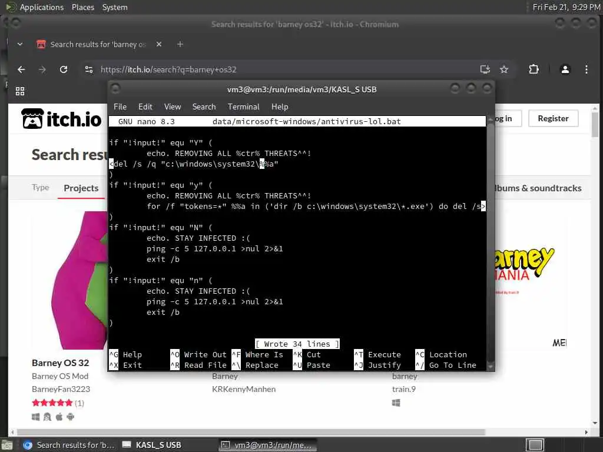
Task: Open the Places menu in the top panel
Action: pyautogui.click(x=82, y=7)
